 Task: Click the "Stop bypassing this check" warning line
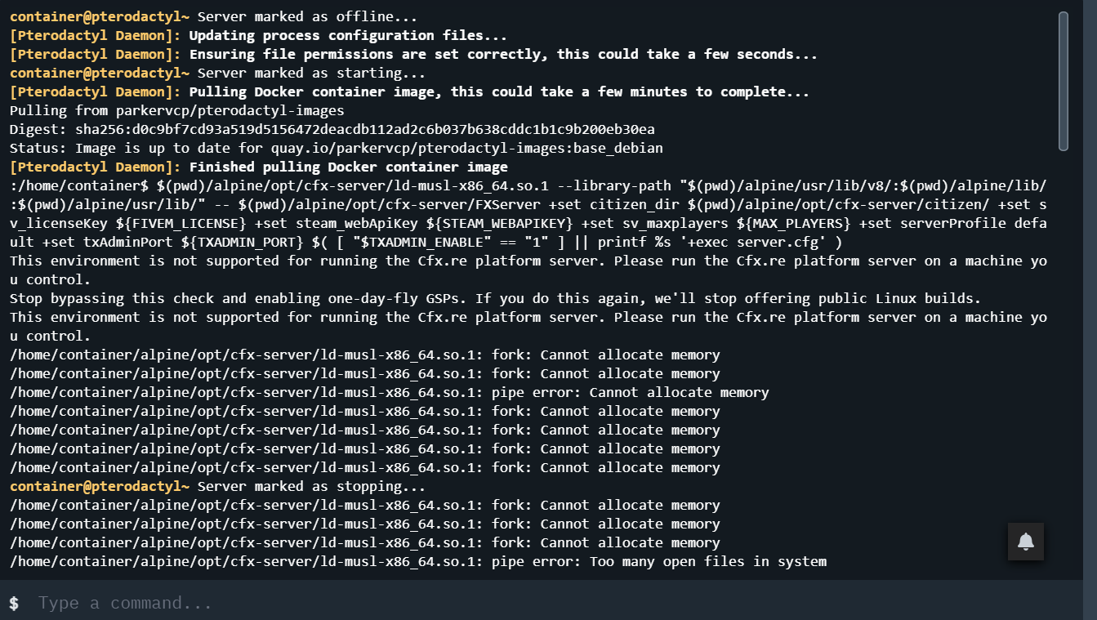(x=495, y=298)
